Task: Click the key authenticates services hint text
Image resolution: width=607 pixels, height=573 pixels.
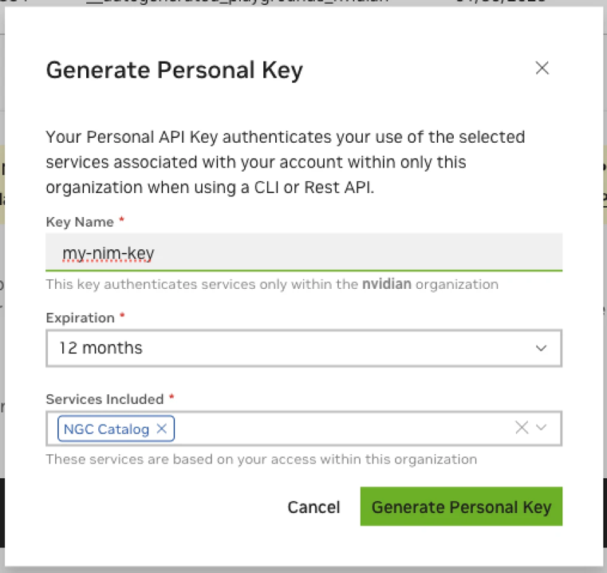Action: tap(272, 284)
